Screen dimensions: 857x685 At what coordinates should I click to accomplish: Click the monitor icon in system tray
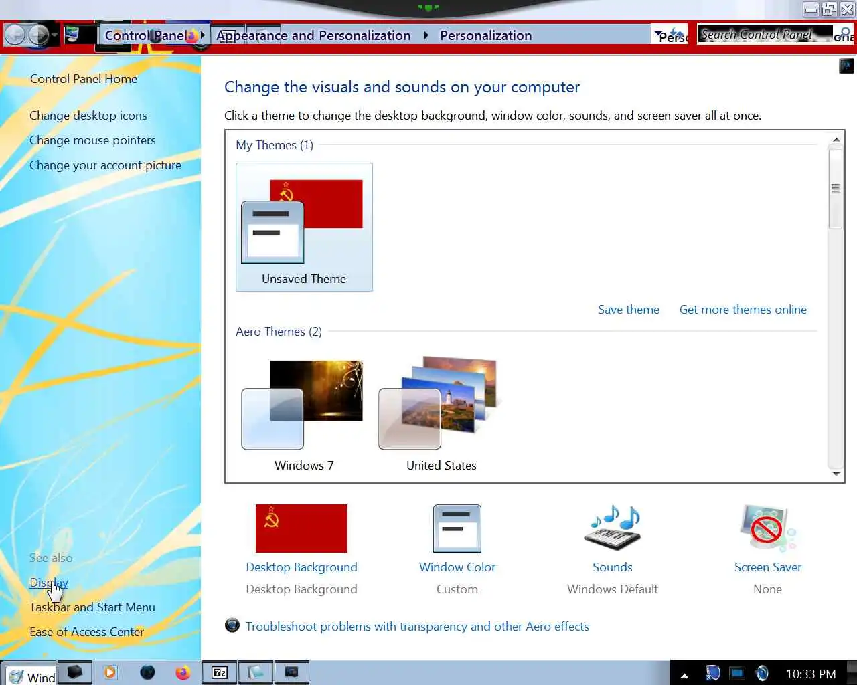pyautogui.click(x=737, y=673)
